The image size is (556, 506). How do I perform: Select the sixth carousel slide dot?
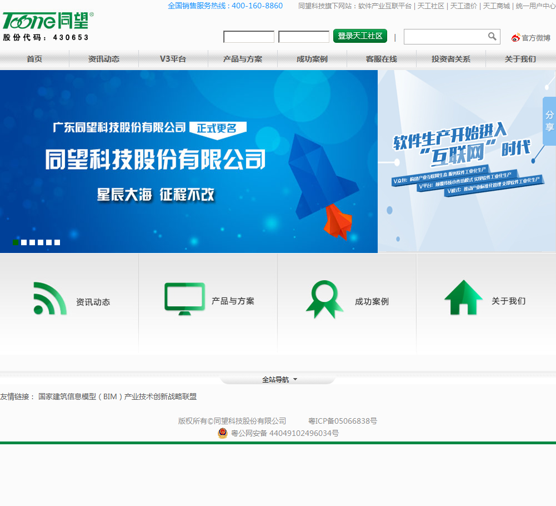pyautogui.click(x=57, y=242)
